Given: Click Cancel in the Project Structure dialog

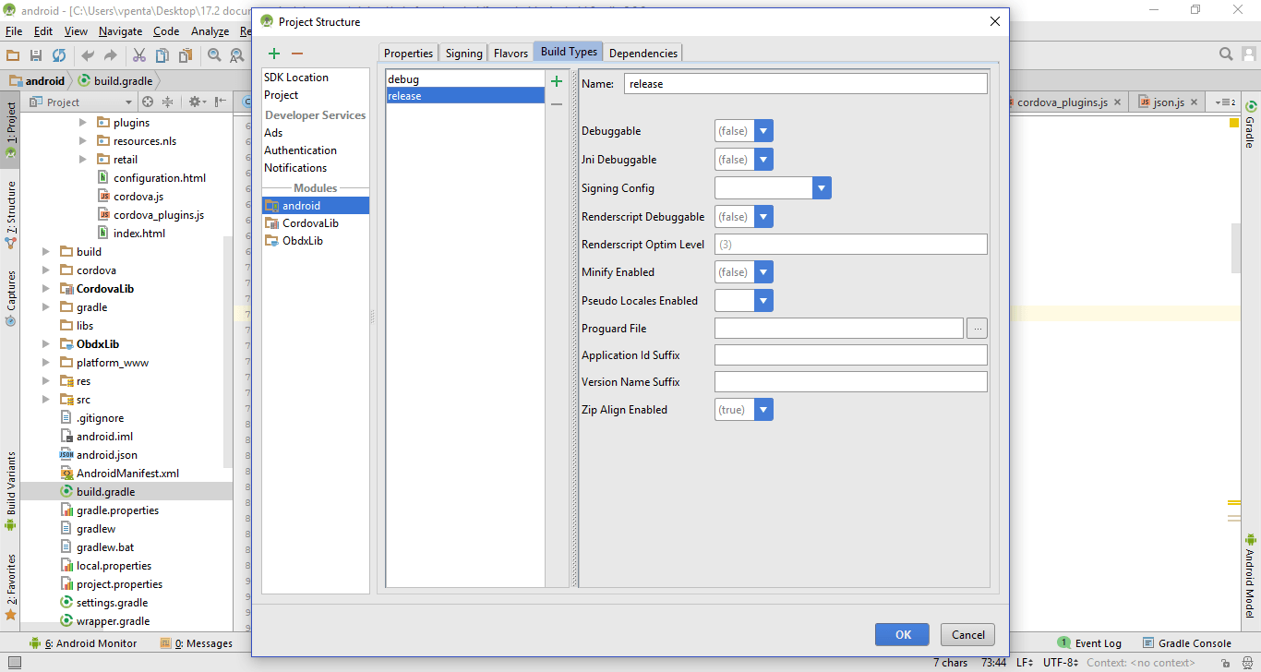Looking at the screenshot, I should [968, 634].
